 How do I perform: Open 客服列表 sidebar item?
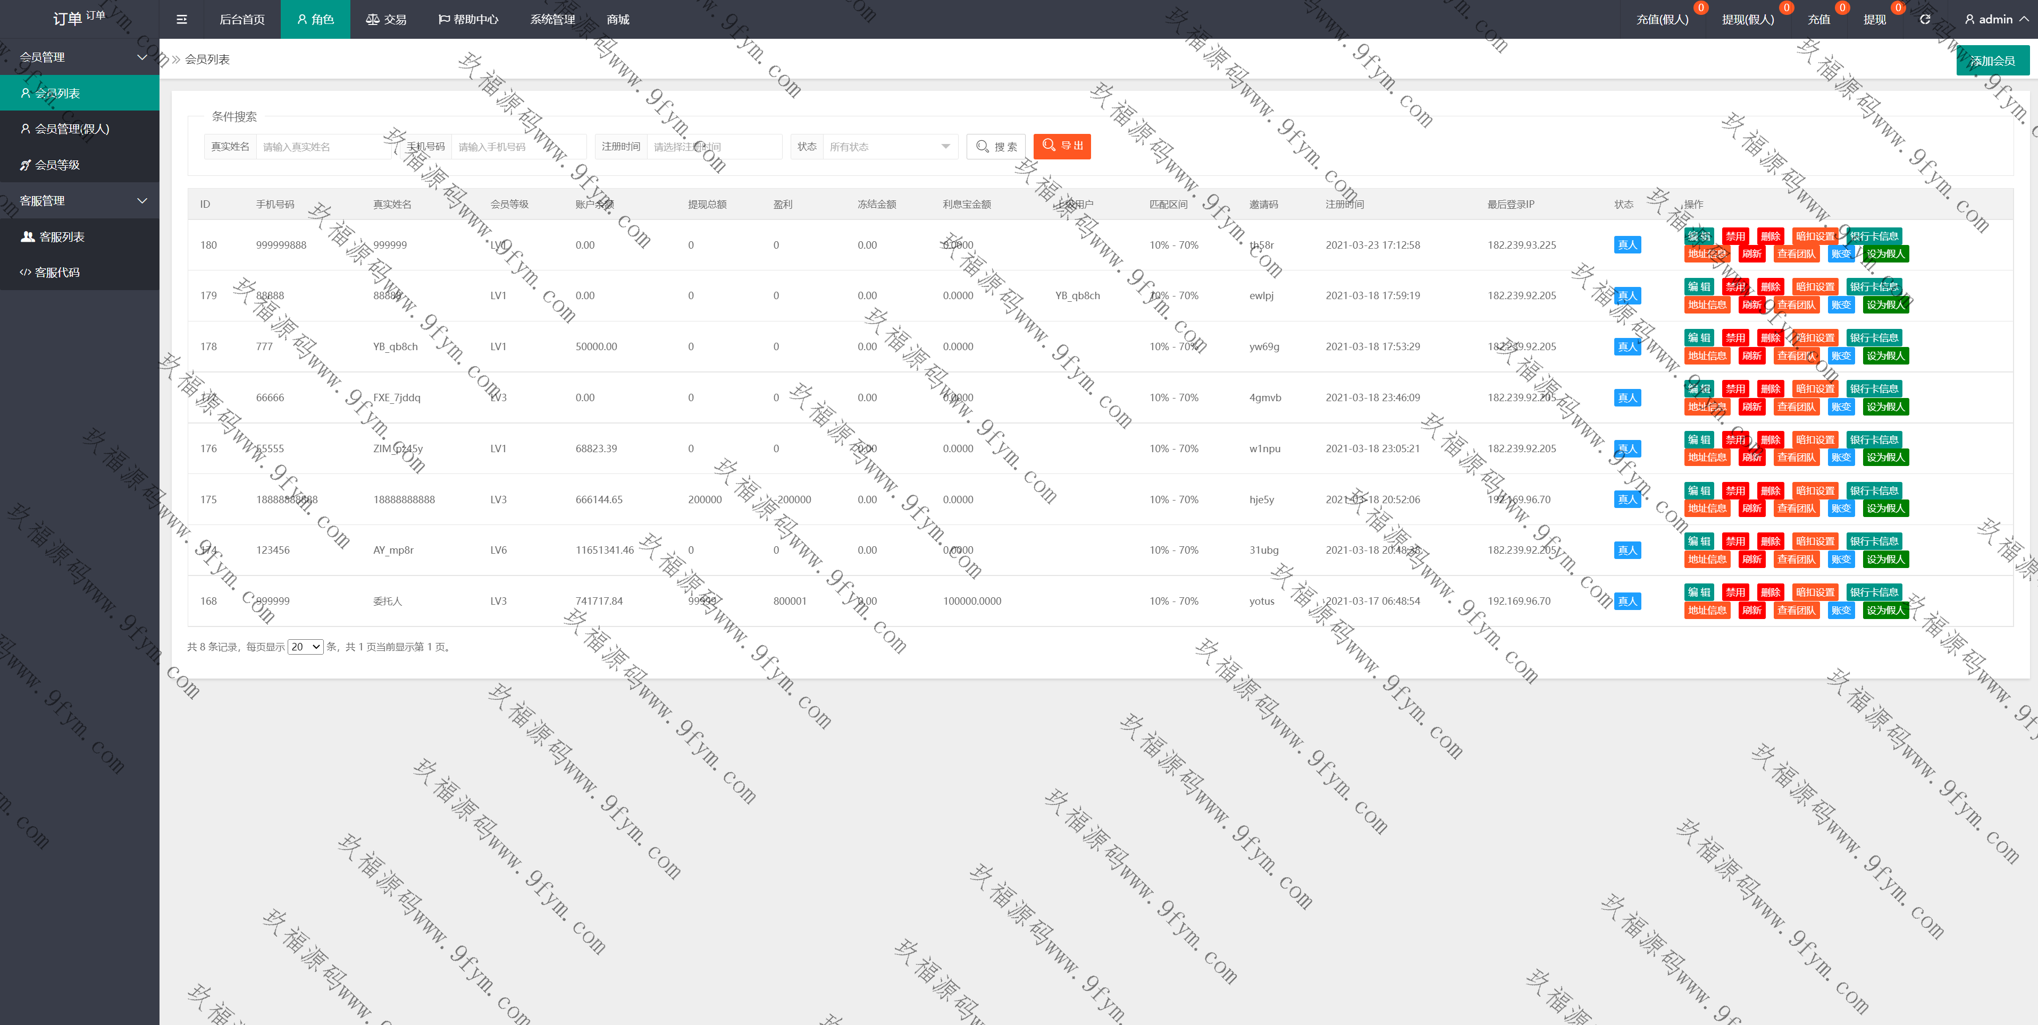[x=61, y=236]
